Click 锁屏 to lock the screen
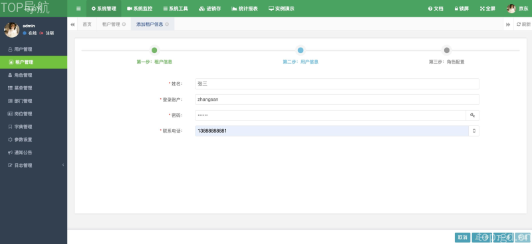 click(x=462, y=9)
